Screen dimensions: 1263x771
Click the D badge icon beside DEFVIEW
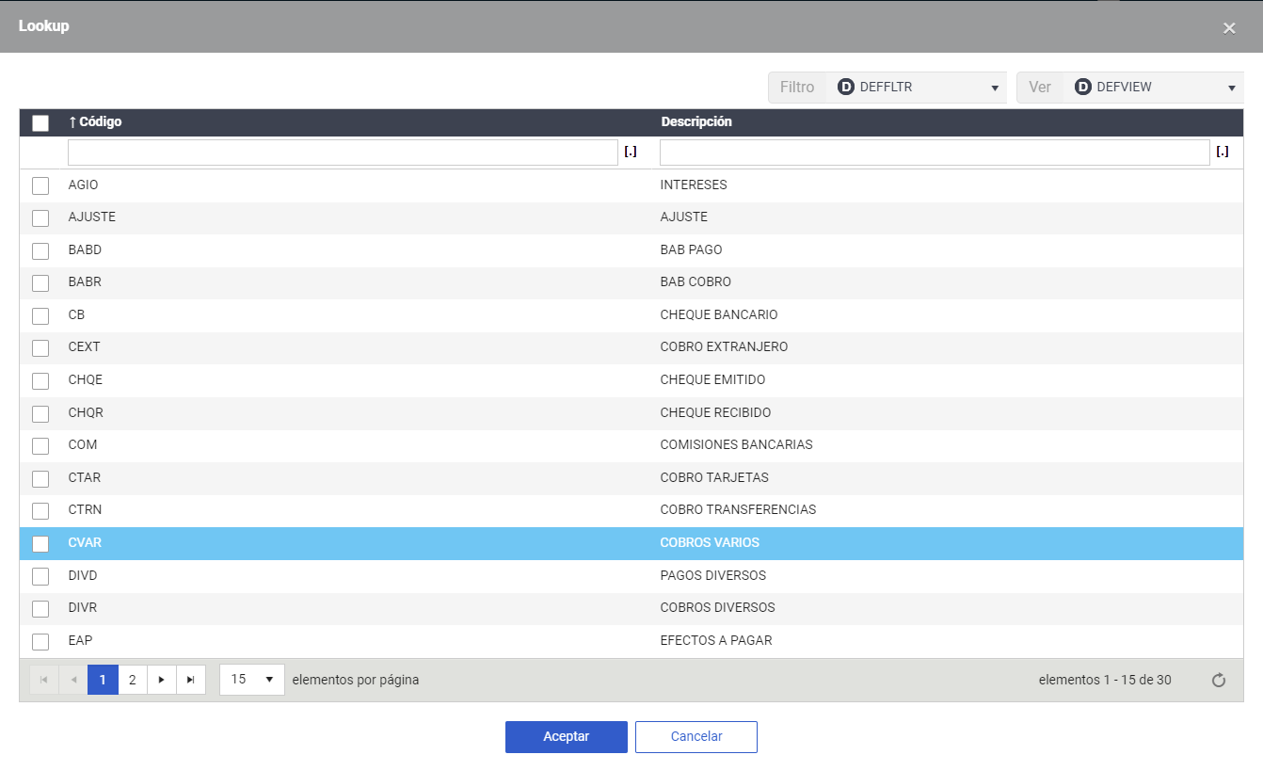(x=1082, y=87)
